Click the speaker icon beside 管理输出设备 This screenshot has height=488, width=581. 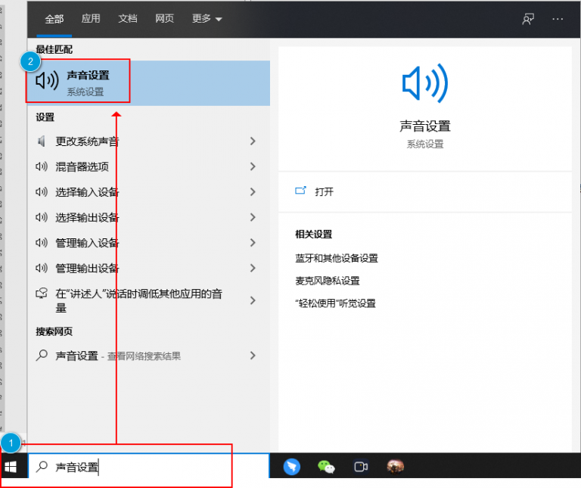pos(42,268)
